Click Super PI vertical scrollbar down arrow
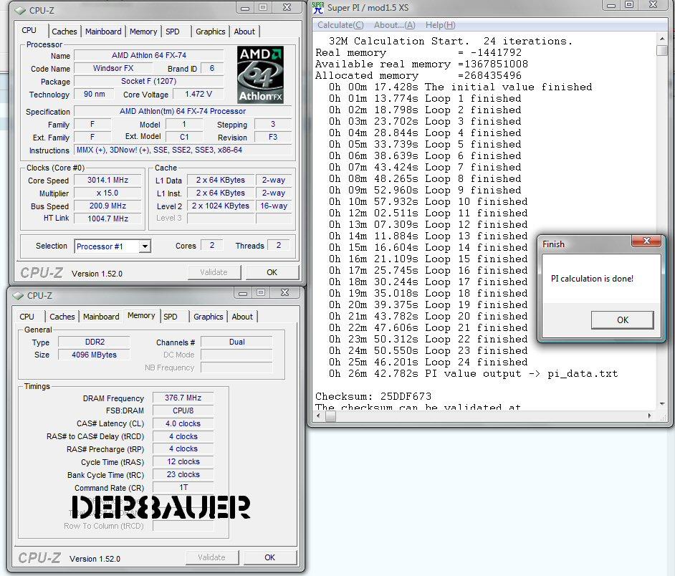The height and width of the screenshot is (576, 675). coord(662,404)
